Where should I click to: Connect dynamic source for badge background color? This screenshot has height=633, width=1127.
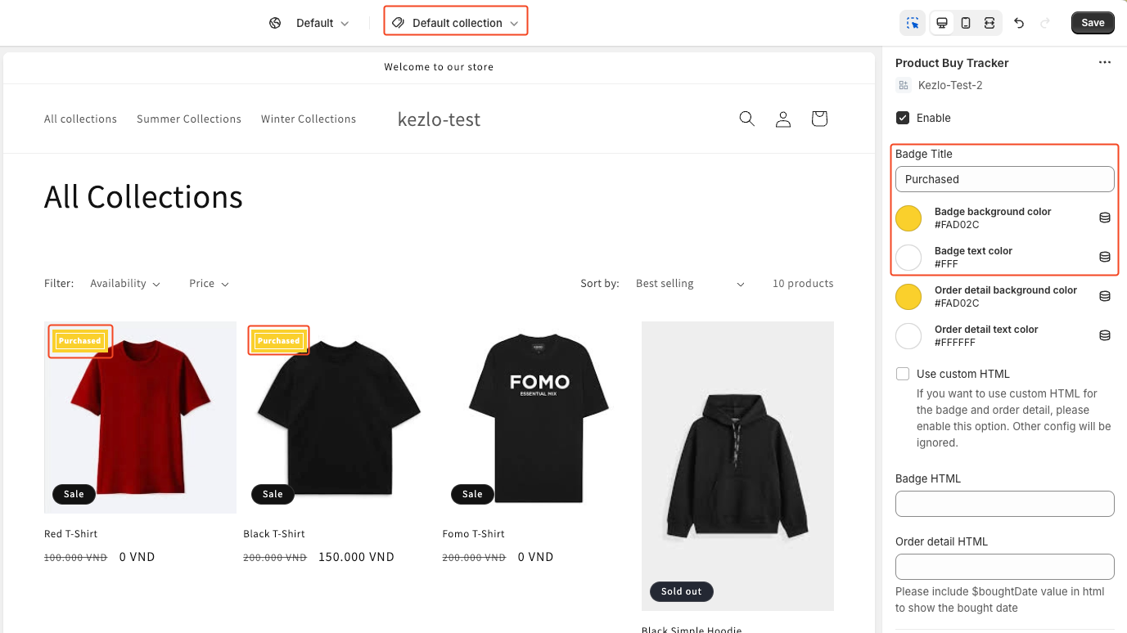click(1105, 217)
